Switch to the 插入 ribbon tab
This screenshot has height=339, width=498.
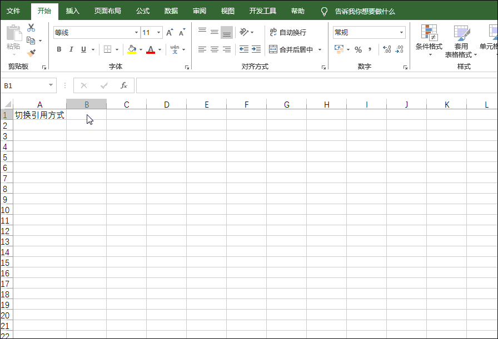[72, 11]
